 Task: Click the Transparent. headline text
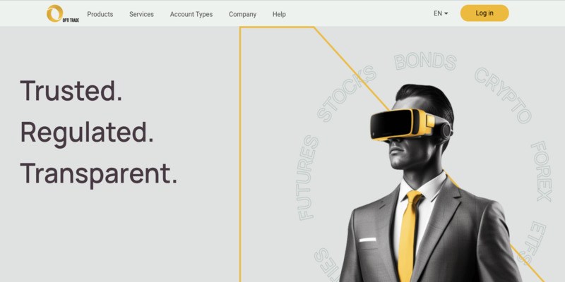[x=99, y=174]
